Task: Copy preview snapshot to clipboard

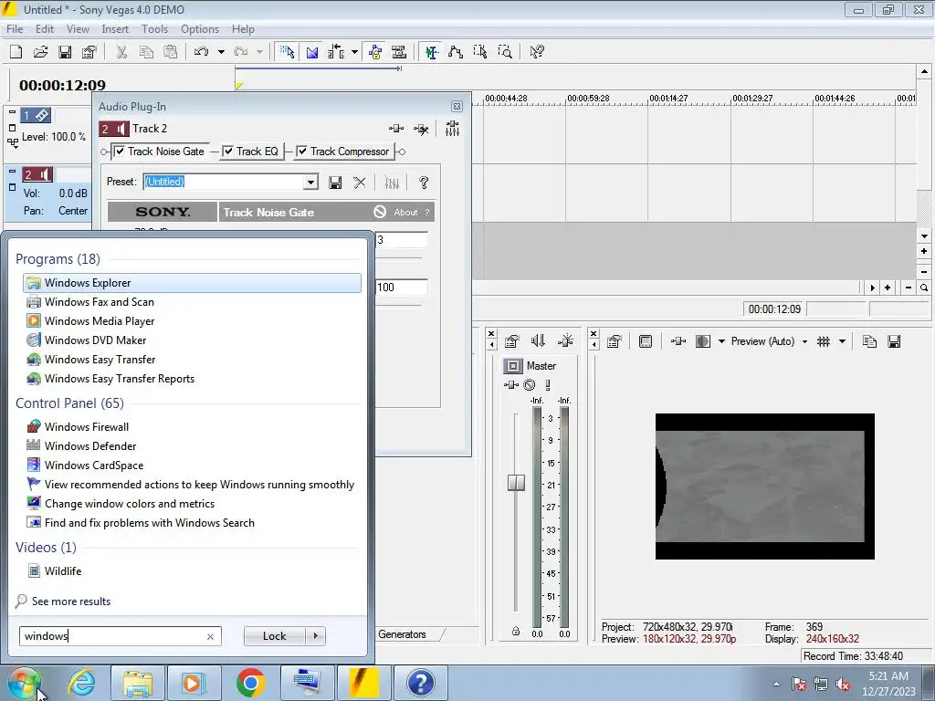Action: point(869,341)
